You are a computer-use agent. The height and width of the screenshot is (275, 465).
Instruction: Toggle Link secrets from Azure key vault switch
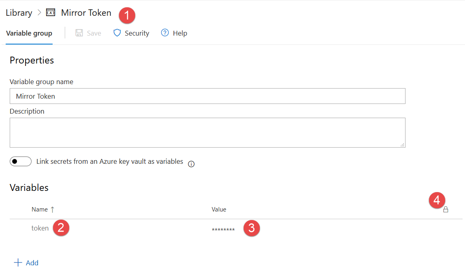point(20,162)
